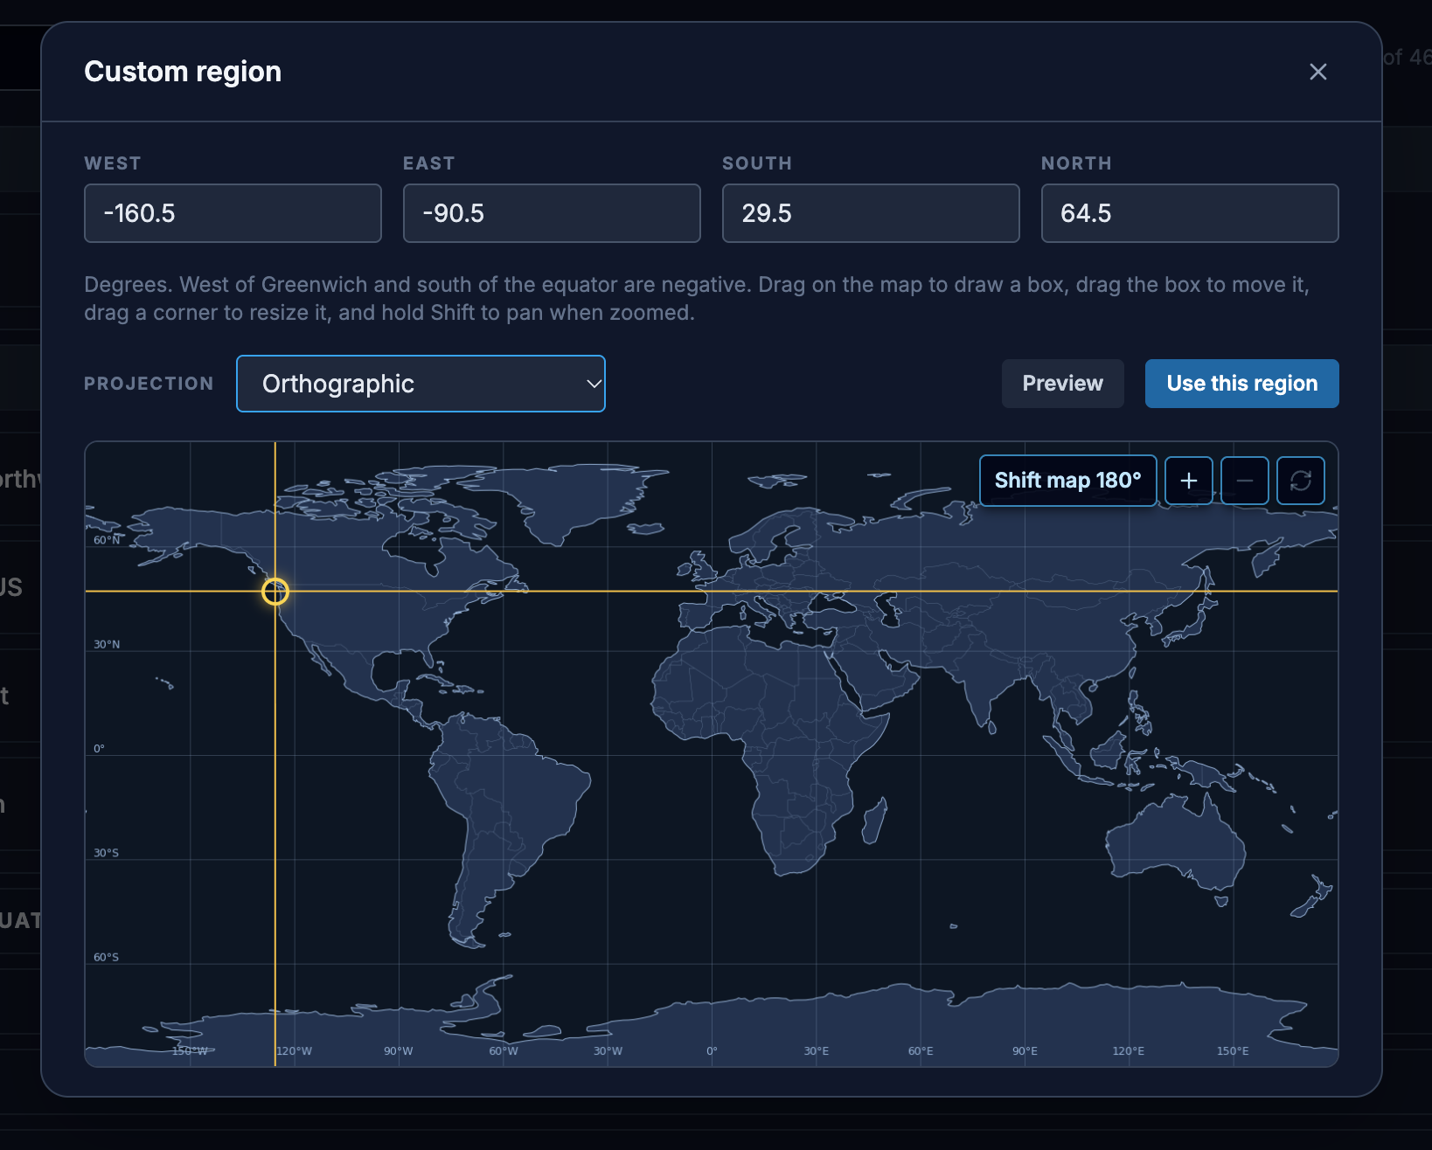
Task: Zoom in on the map
Action: point(1188,481)
